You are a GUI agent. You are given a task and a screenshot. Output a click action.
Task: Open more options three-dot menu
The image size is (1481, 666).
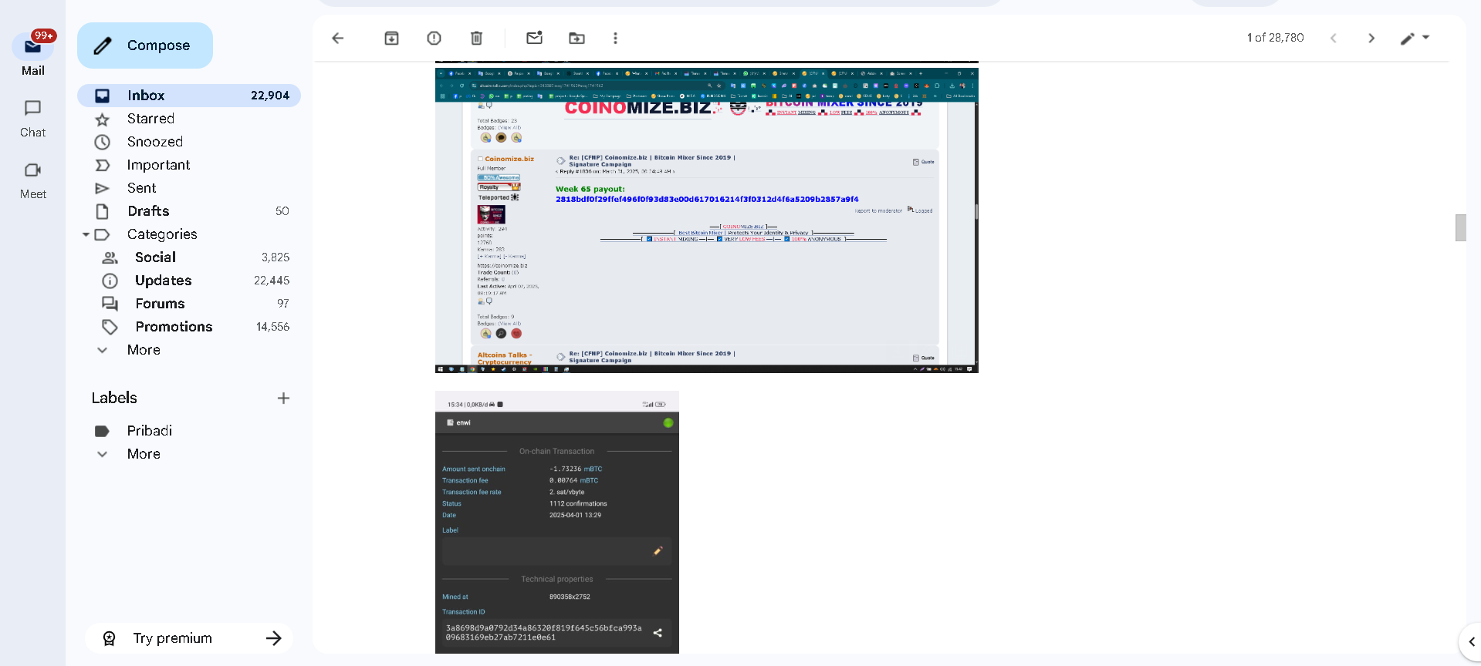pyautogui.click(x=615, y=38)
